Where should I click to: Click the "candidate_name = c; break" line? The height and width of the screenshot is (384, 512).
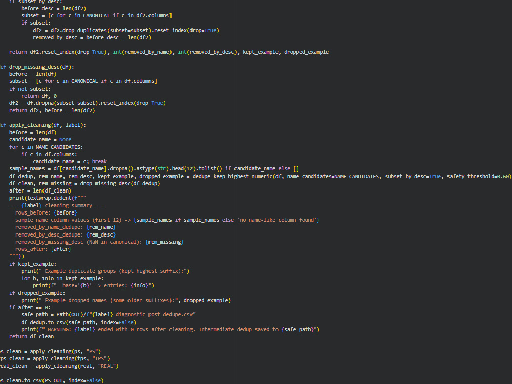click(70, 162)
